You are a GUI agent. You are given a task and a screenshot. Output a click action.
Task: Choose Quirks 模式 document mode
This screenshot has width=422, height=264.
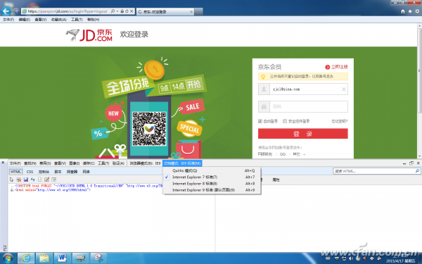pos(212,170)
